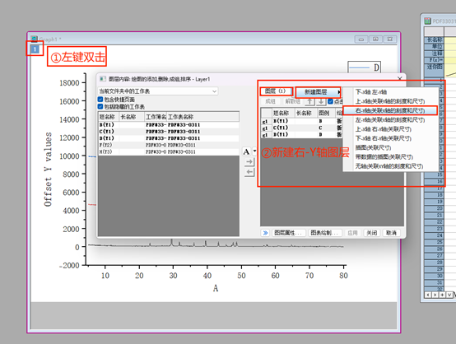Select the Layer 1 icon in Graph1

pyautogui.click(x=35, y=49)
